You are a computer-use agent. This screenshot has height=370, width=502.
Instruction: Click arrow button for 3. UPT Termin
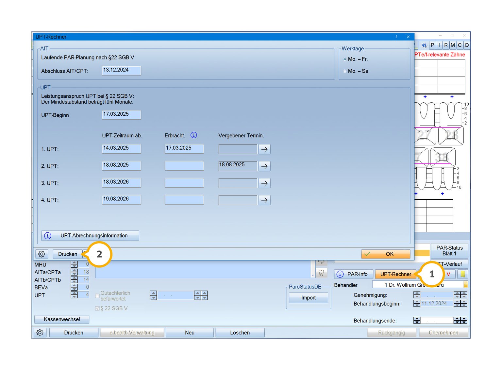pos(264,183)
